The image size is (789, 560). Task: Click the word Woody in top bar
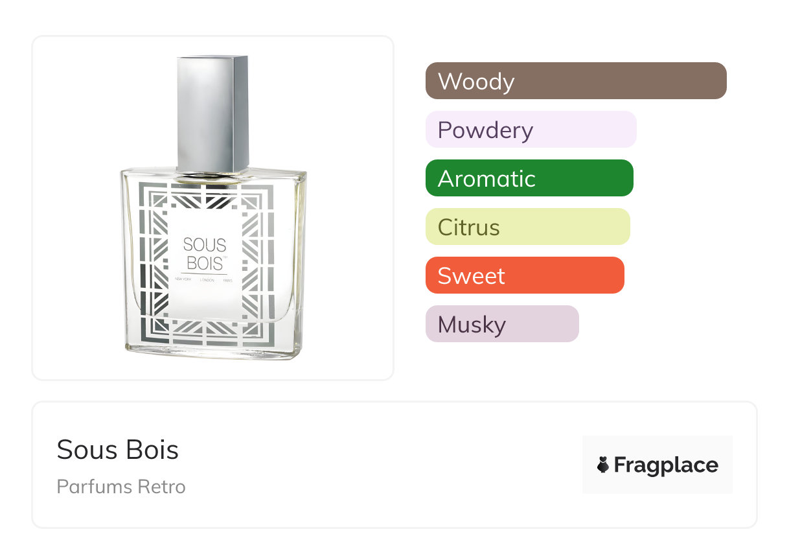(x=476, y=82)
